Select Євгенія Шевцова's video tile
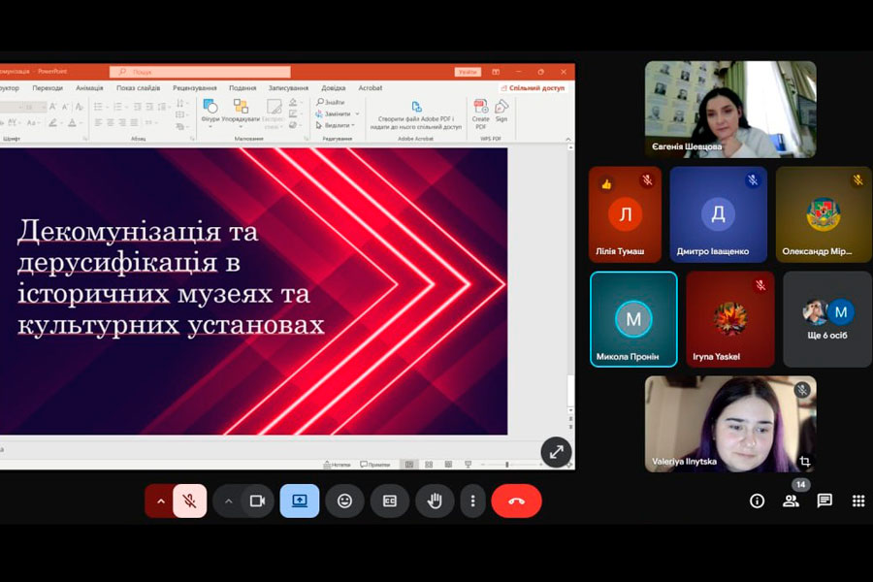 click(x=730, y=110)
